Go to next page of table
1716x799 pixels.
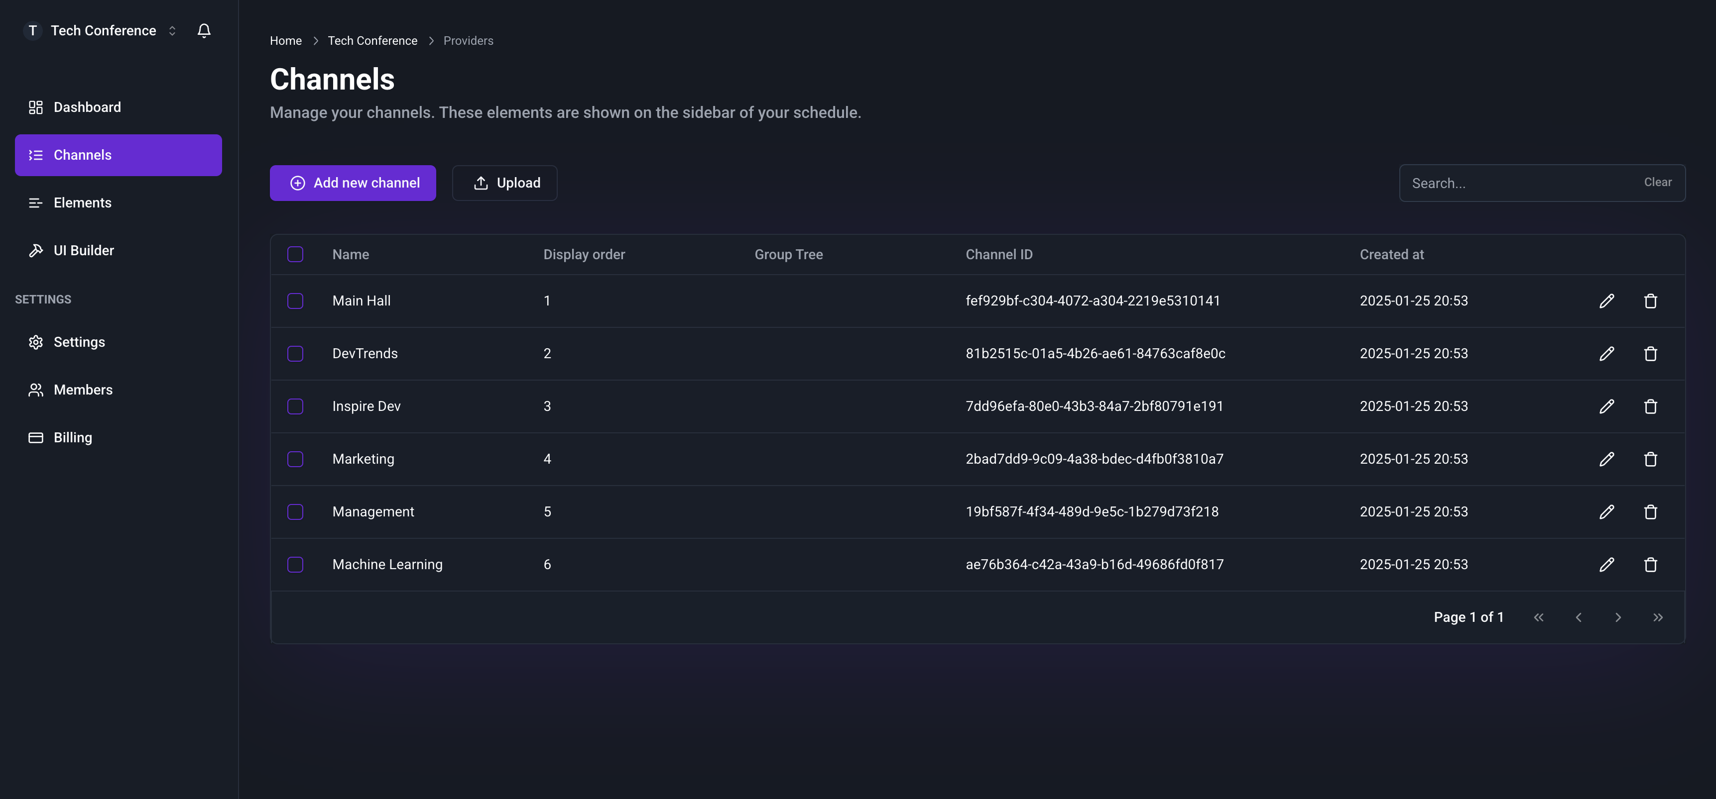(x=1617, y=617)
